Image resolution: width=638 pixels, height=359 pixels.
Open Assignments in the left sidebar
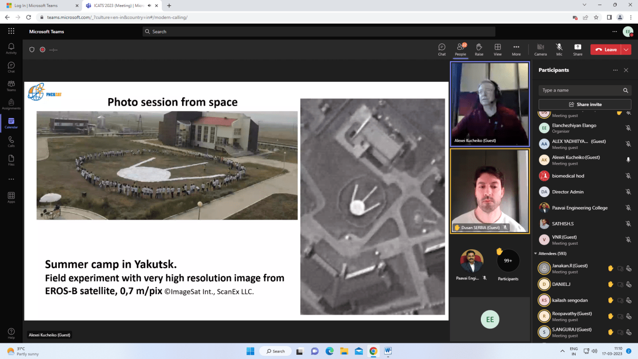[11, 104]
